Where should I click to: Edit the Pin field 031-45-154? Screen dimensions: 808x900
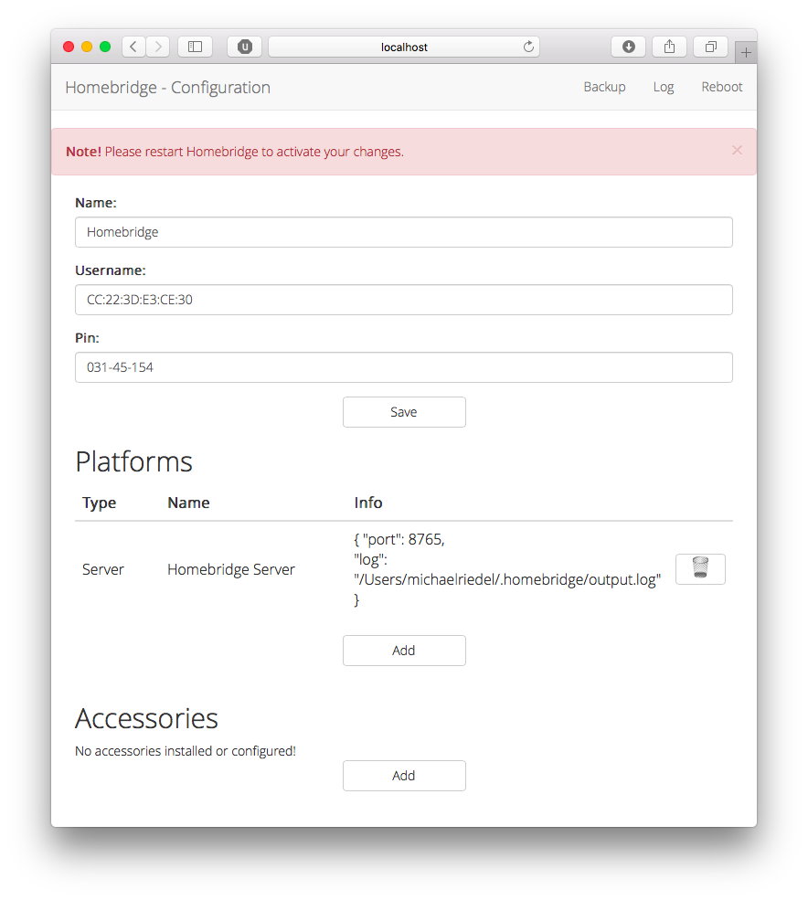(x=404, y=367)
